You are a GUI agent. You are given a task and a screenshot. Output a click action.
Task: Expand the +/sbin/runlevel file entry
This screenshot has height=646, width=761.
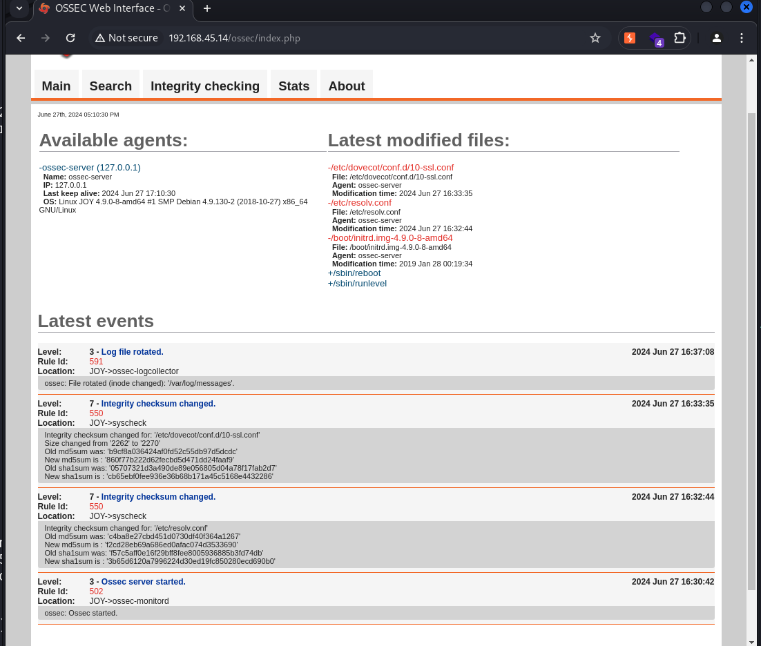pos(357,284)
